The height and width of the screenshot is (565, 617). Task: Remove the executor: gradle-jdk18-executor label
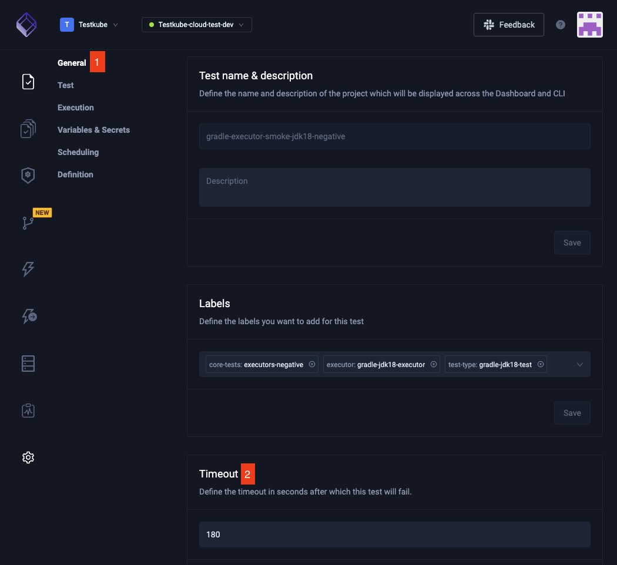pos(433,364)
